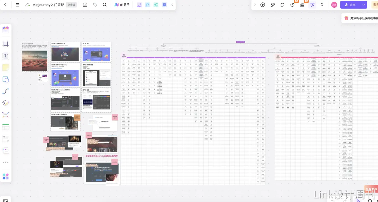Start presentation play mode

point(263,5)
